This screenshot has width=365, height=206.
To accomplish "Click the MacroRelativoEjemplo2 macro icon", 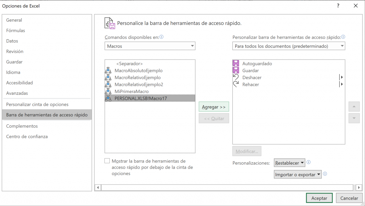I will pos(108,84).
